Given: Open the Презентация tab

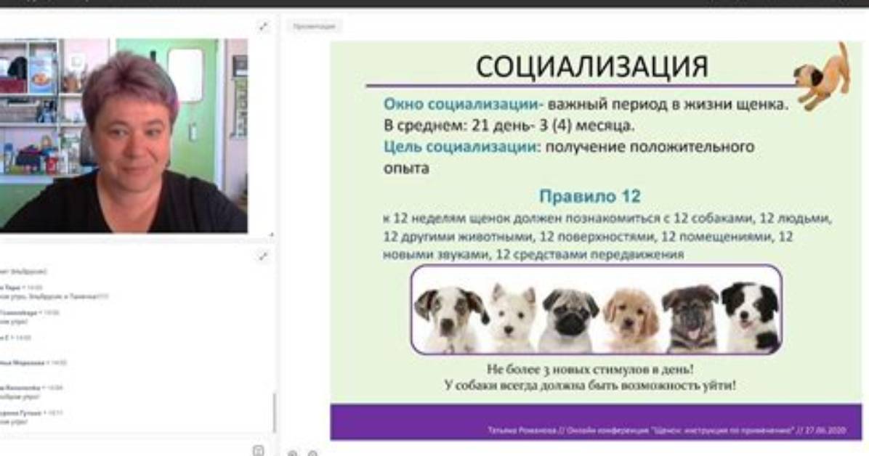Looking at the screenshot, I should pos(314,26).
